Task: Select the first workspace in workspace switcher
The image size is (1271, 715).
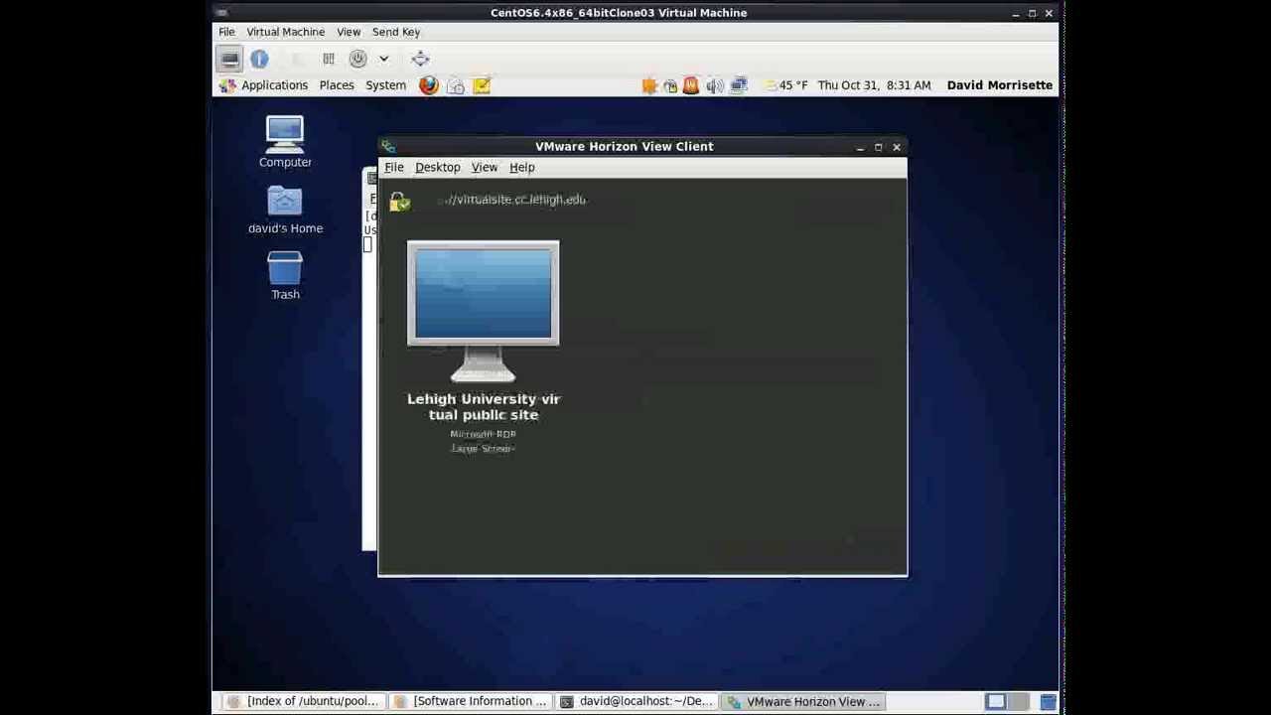Action: pos(996,701)
